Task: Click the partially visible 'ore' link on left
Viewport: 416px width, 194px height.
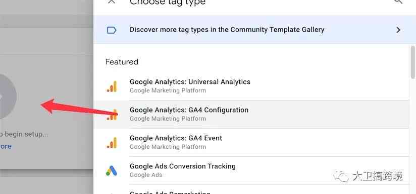Action: tap(6, 146)
